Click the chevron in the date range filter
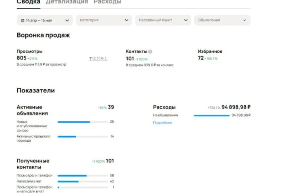Screen dimensions: 290x193 67,21
